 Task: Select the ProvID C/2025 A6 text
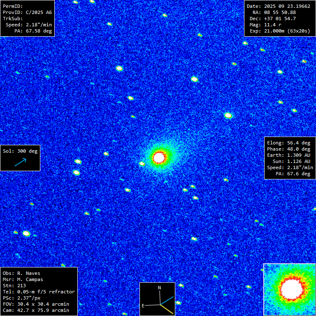click(27, 12)
